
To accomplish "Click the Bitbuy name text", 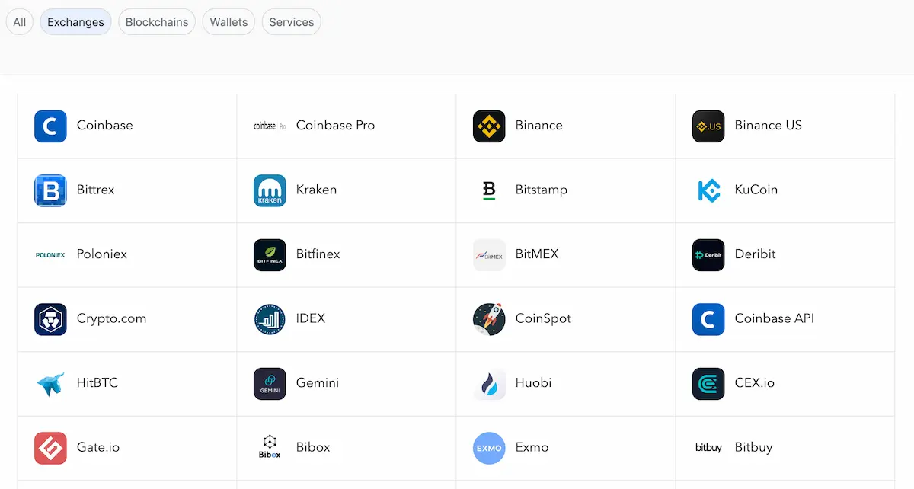I will tap(754, 447).
